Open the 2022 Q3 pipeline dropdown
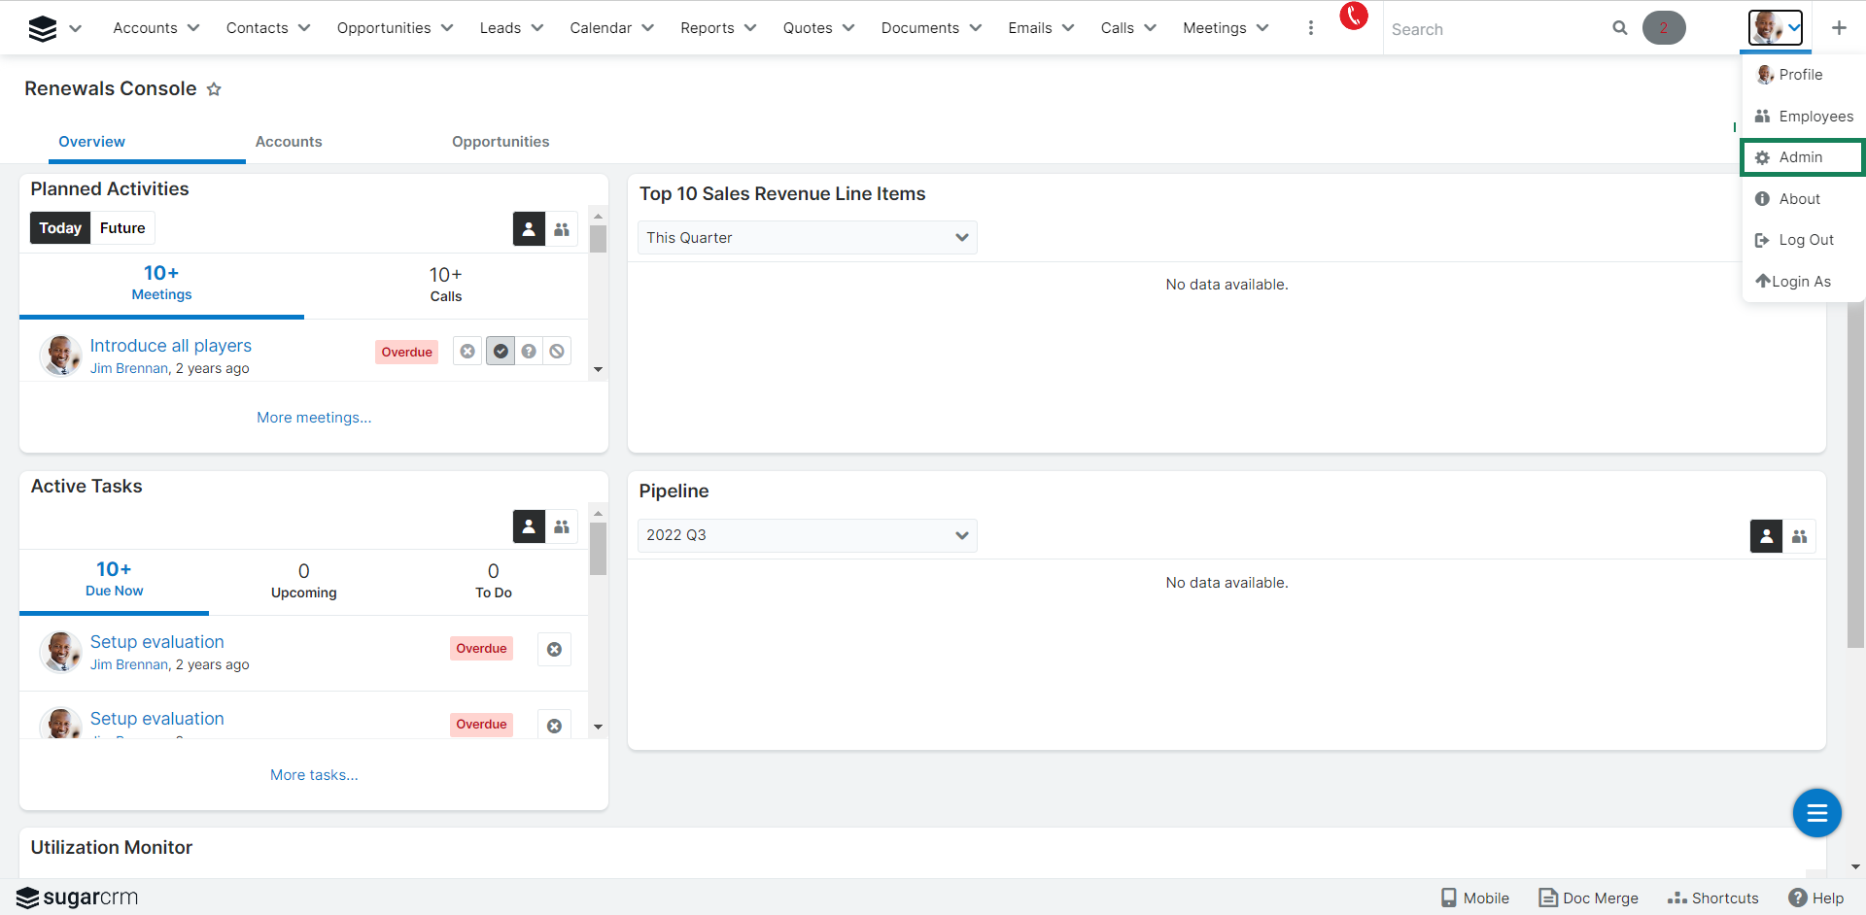This screenshot has width=1866, height=915. pos(807,535)
